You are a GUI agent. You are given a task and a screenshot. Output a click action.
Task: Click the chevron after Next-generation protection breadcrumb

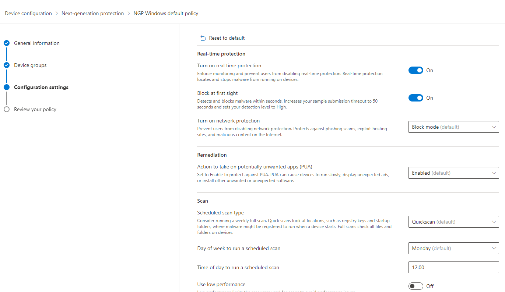coord(129,13)
